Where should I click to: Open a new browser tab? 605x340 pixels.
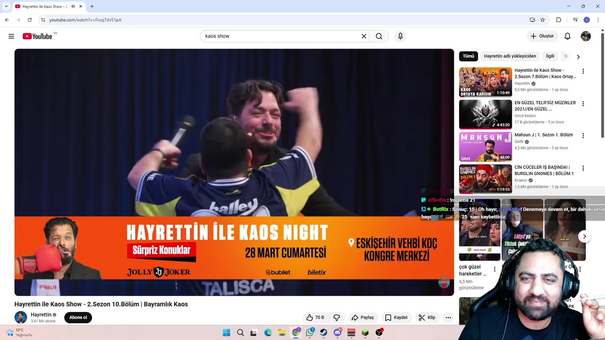(92, 7)
